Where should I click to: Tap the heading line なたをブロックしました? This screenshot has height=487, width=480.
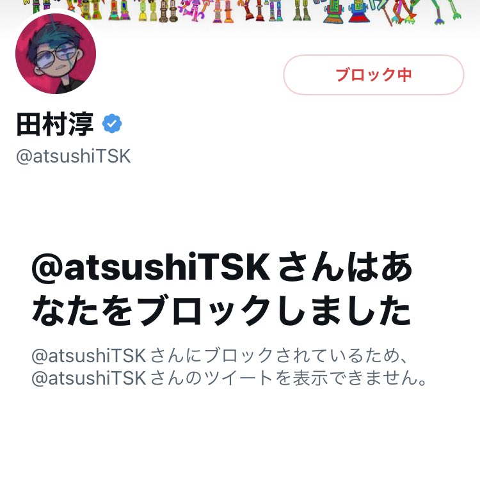[221, 310]
